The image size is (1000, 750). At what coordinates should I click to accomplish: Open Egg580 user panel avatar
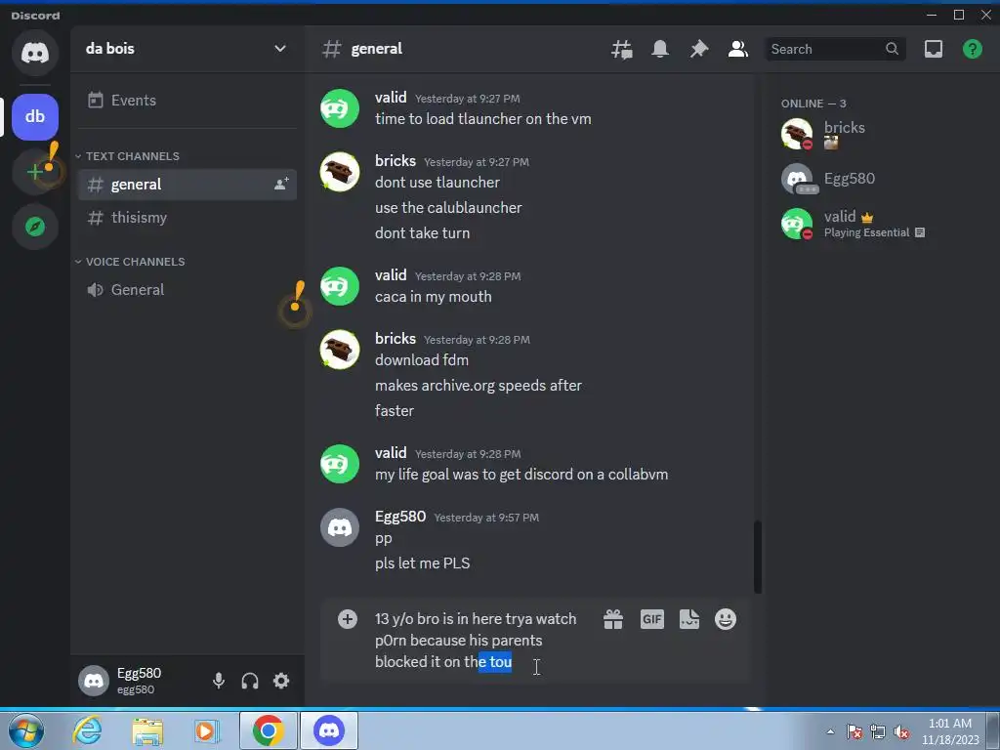94,681
